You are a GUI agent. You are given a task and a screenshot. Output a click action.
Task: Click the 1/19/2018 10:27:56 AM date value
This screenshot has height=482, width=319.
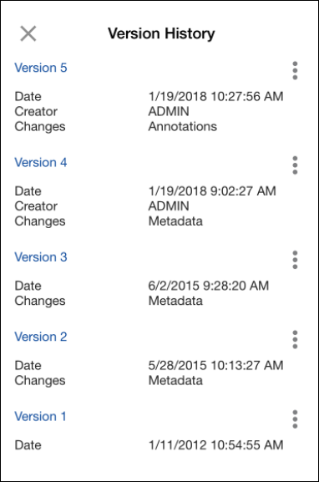click(215, 97)
